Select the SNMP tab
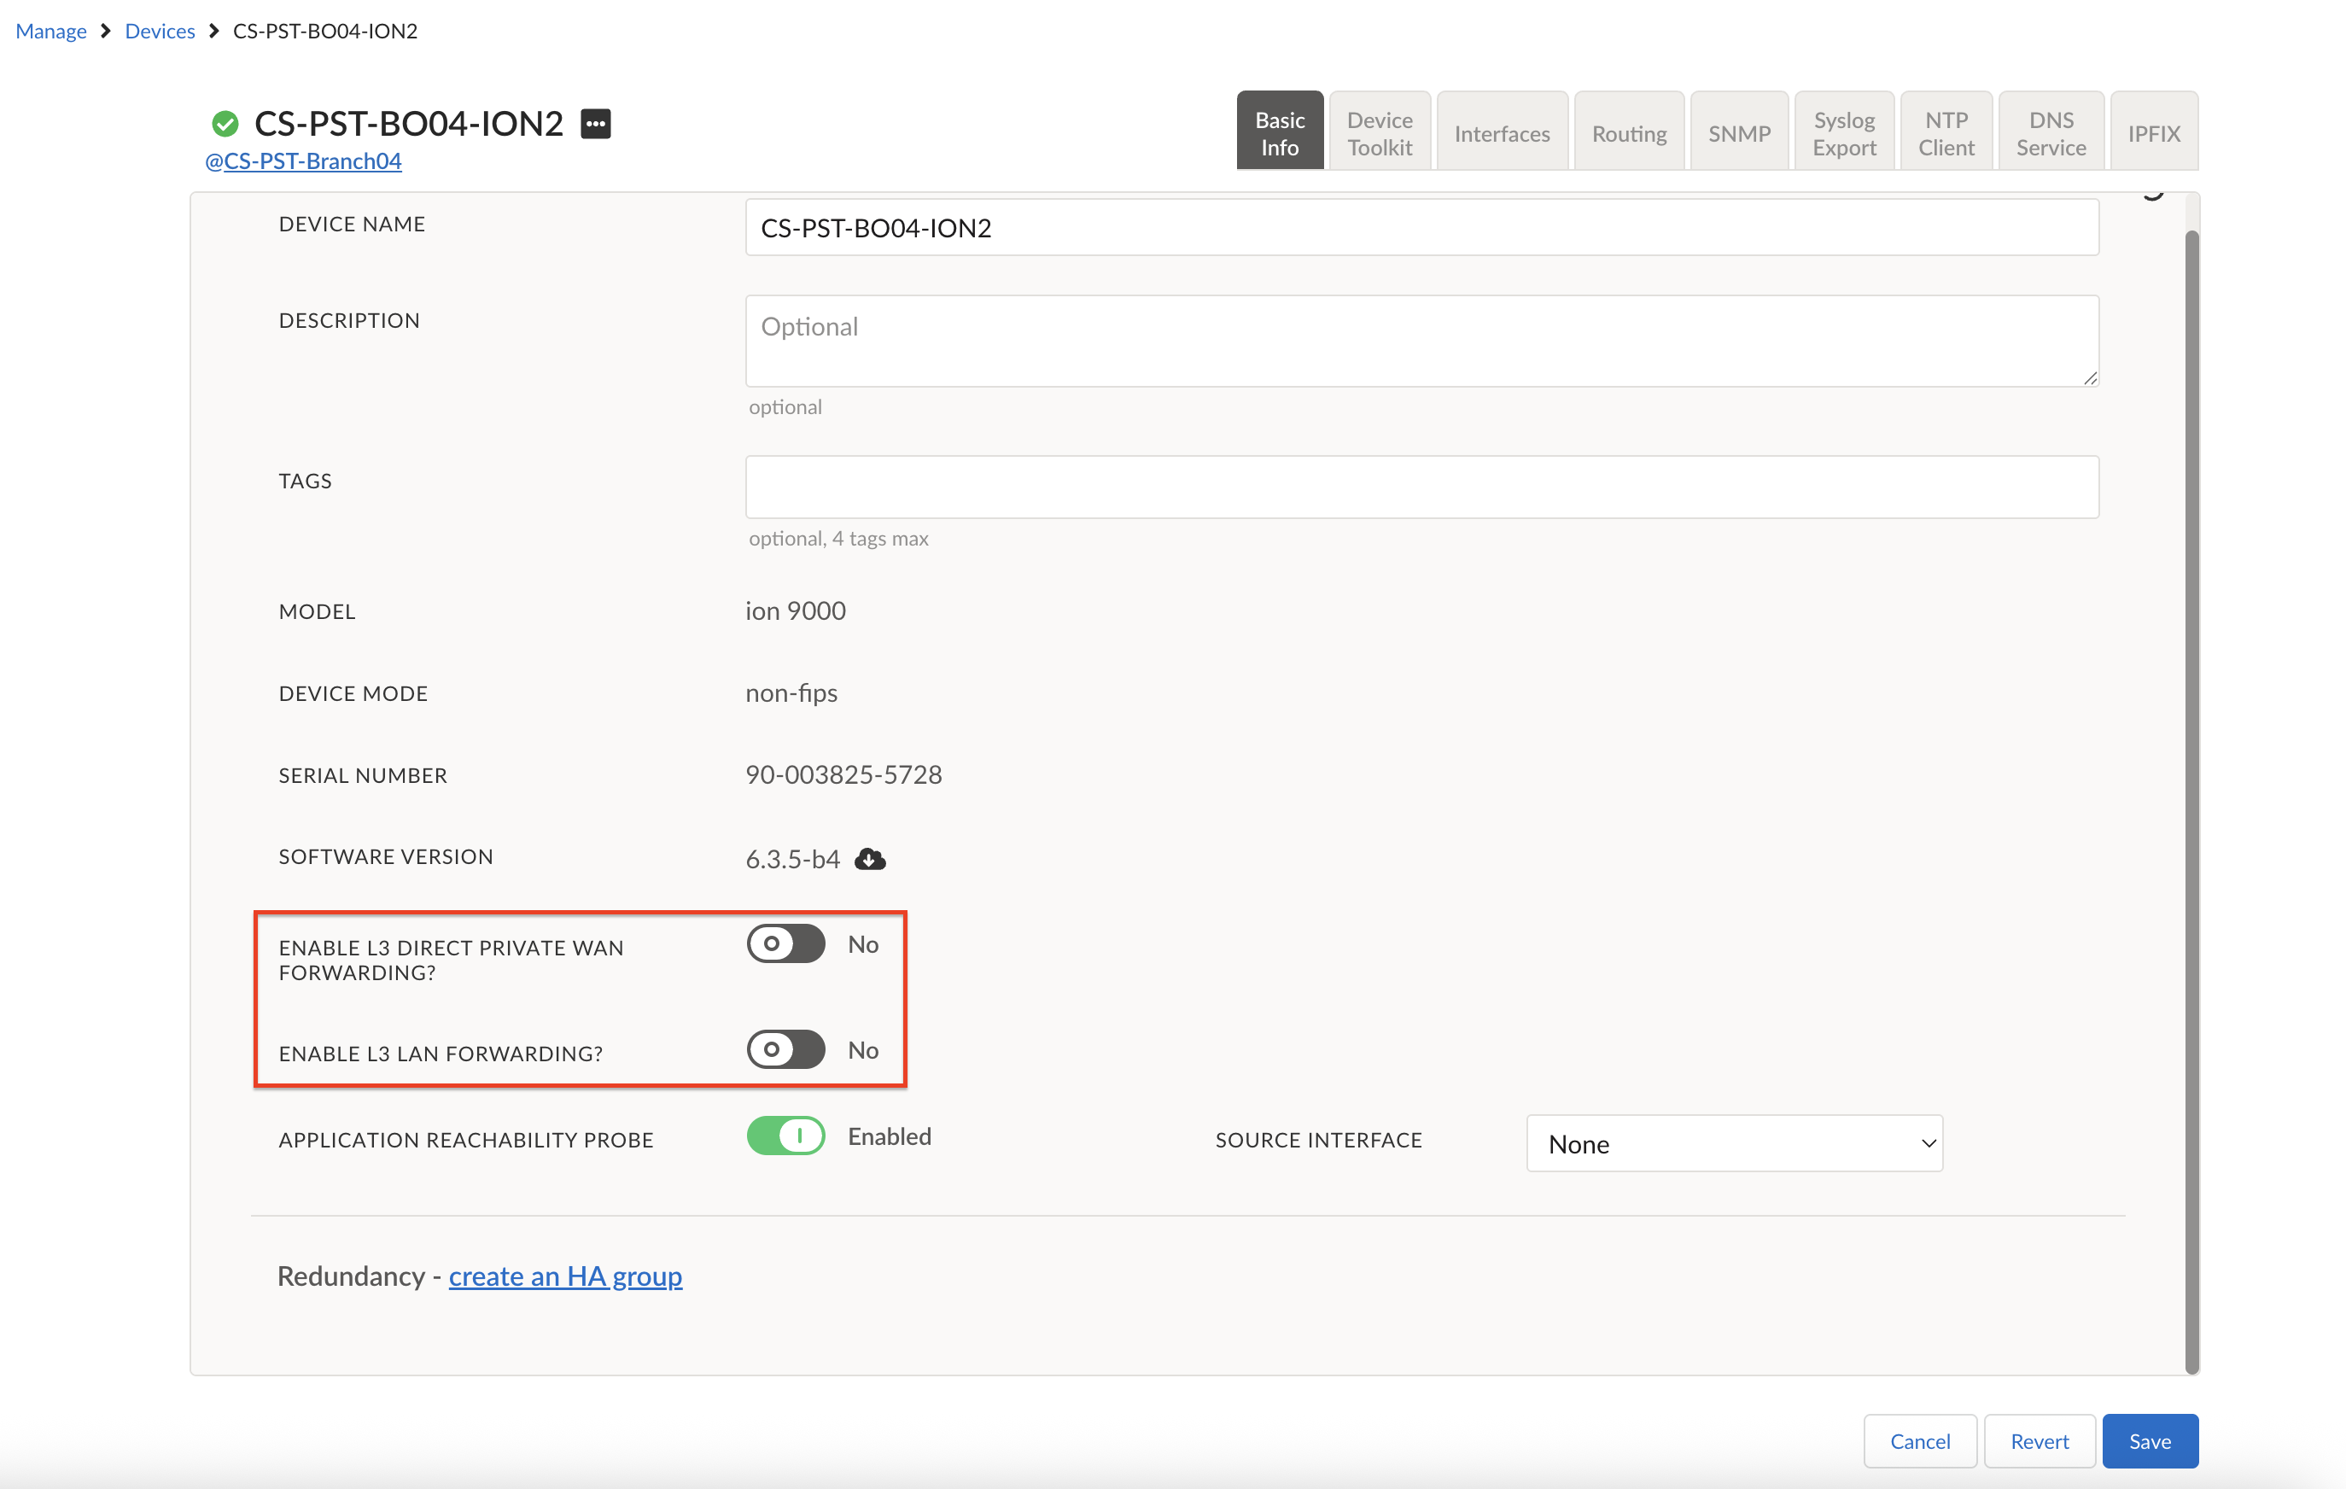 click(1738, 131)
